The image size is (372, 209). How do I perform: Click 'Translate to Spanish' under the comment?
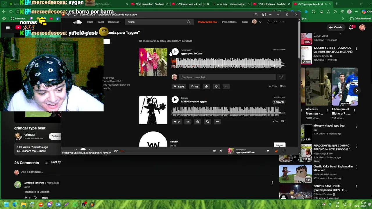pos(37,192)
